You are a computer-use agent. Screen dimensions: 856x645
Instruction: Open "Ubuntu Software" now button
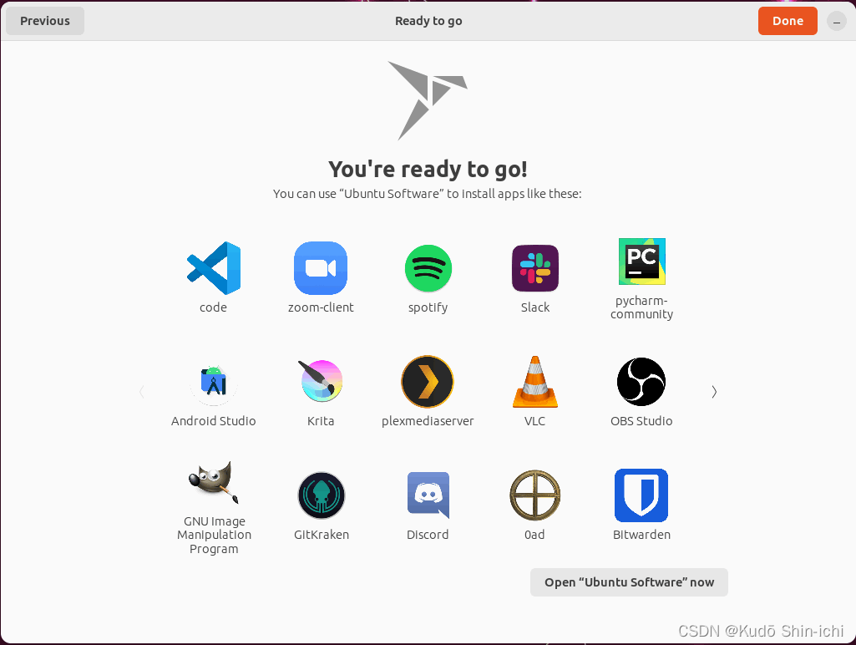tap(629, 582)
